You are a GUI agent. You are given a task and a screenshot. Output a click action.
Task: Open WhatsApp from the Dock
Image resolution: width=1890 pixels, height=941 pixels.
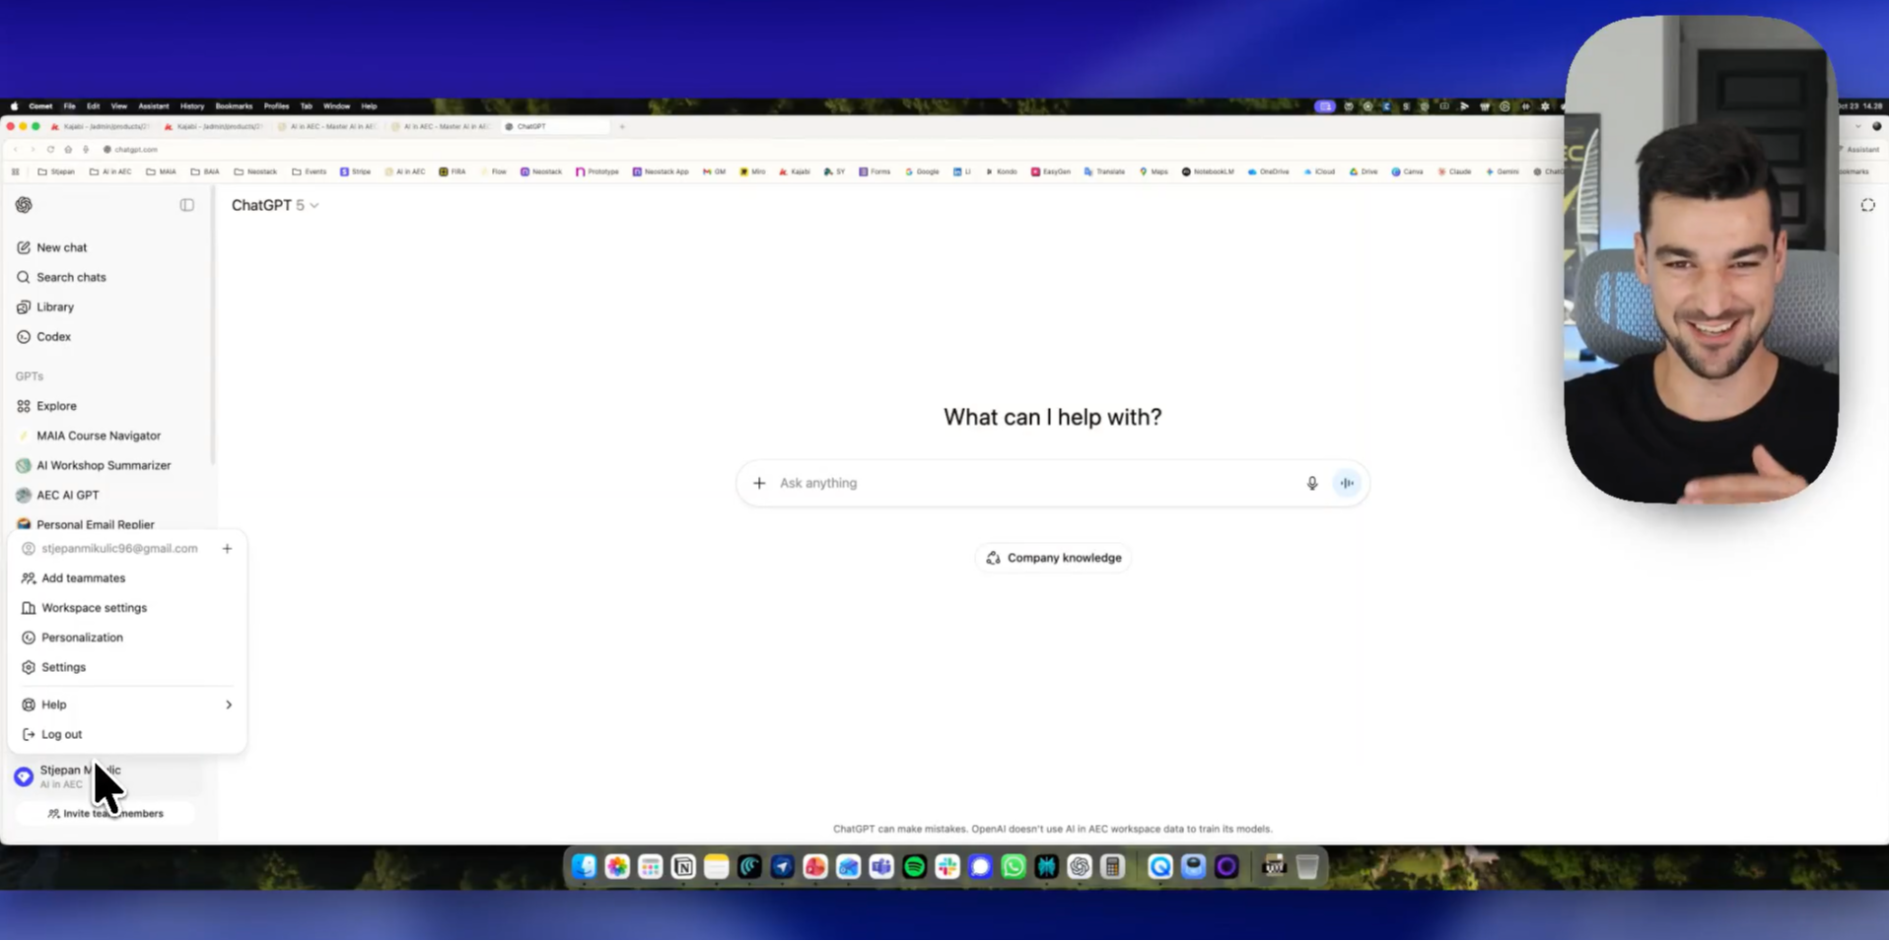tap(1014, 867)
